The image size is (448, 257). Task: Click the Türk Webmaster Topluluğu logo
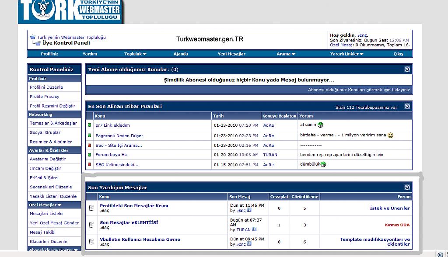click(x=70, y=11)
